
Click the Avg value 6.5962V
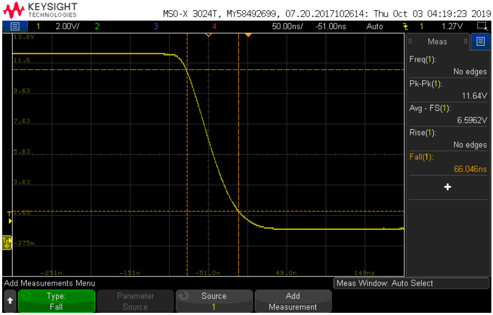click(472, 120)
